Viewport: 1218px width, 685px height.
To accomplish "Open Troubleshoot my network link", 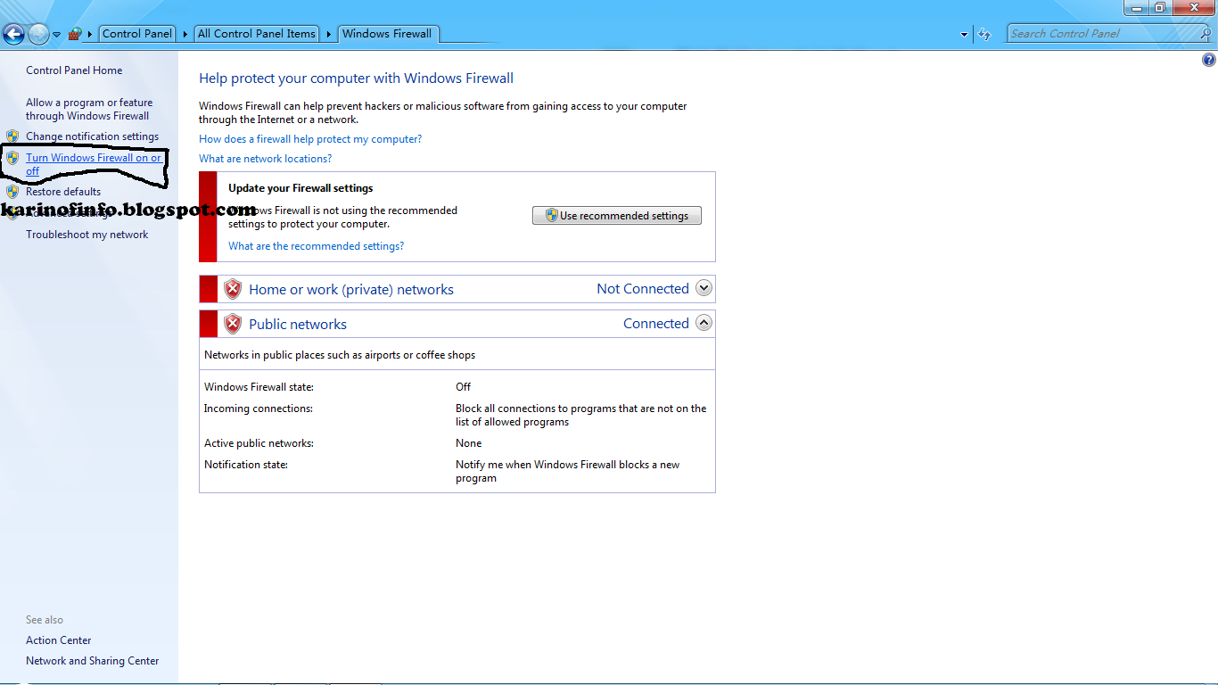I will point(87,235).
